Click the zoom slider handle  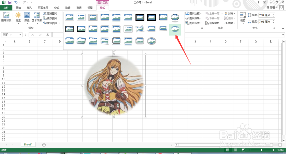click(261, 150)
